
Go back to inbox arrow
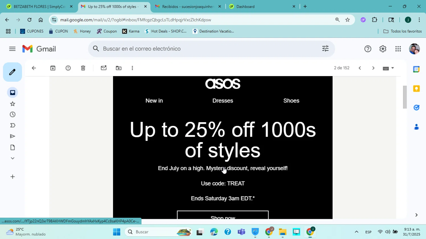[x=34, y=68]
